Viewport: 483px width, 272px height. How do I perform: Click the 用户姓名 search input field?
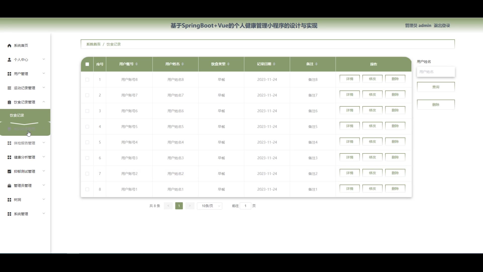pos(436,72)
